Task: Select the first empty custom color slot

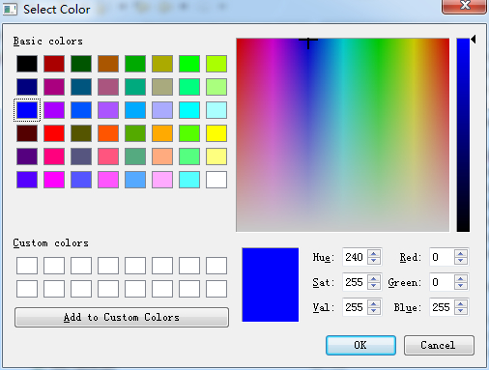Action: click(27, 266)
